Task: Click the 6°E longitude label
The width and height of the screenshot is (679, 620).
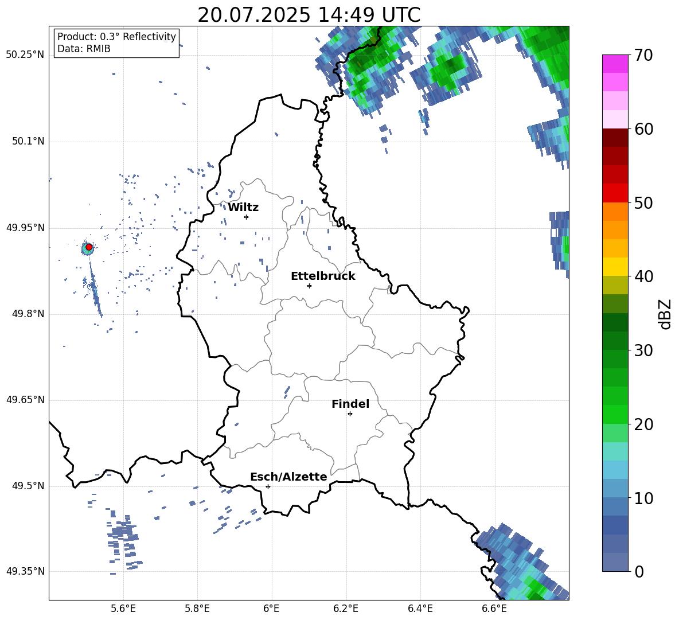Action: point(271,609)
